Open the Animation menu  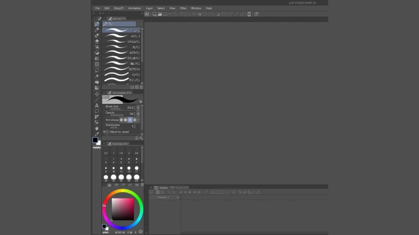(134, 8)
